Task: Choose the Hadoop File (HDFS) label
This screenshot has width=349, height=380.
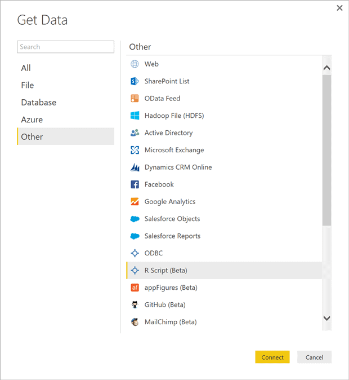Action: [x=174, y=116]
